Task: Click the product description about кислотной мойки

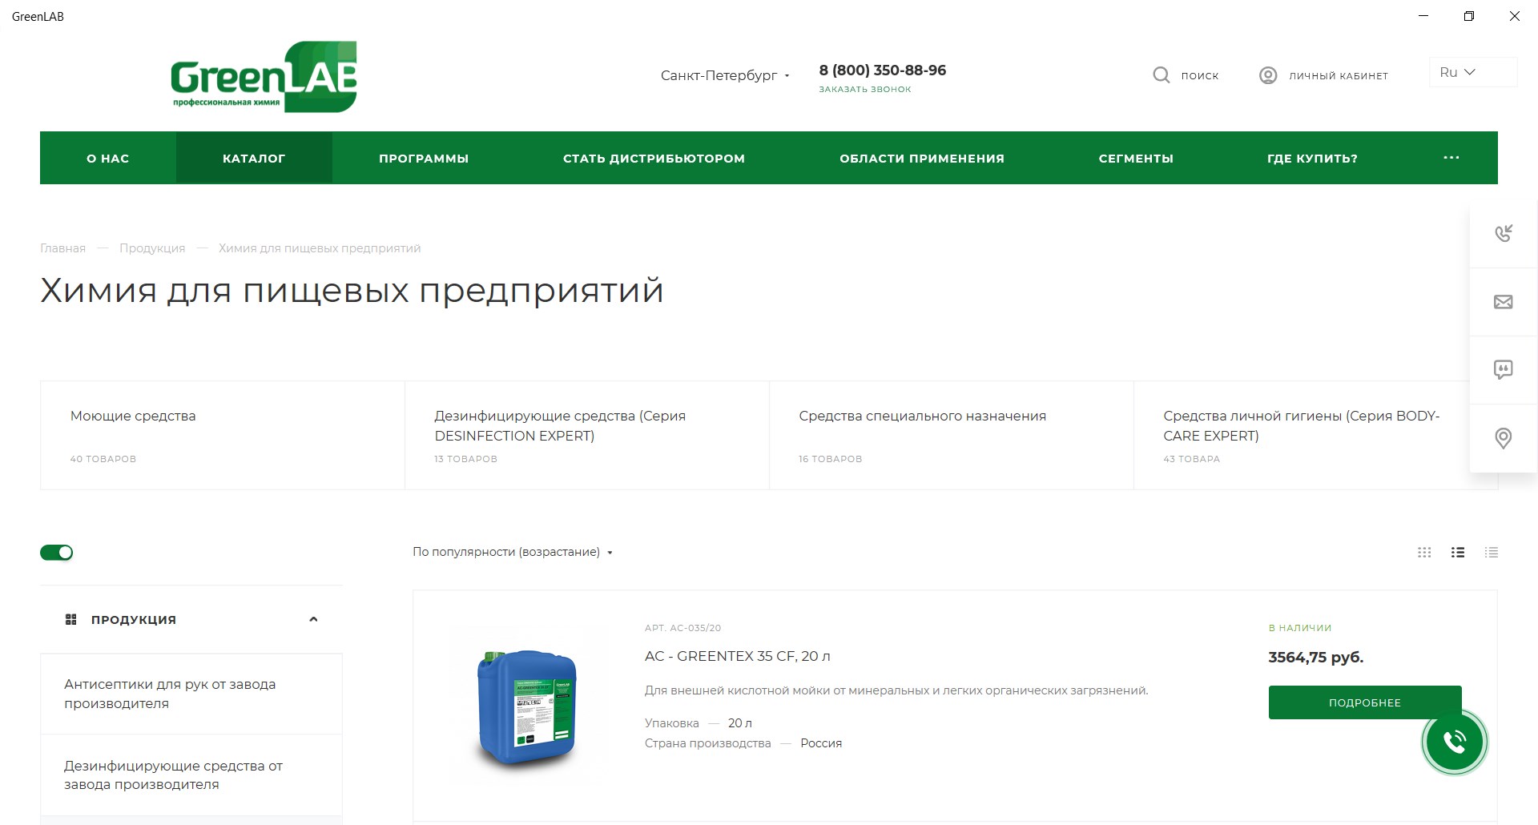Action: pos(896,690)
